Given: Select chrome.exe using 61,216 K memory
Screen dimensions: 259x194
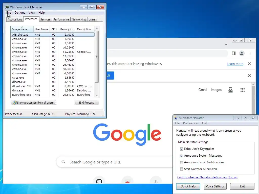Looking at the screenshot, I should [x=53, y=52].
